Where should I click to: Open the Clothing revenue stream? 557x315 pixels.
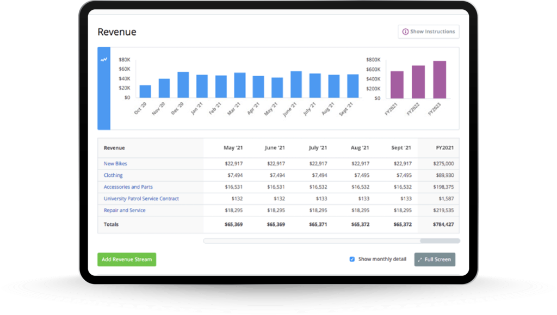(113, 175)
